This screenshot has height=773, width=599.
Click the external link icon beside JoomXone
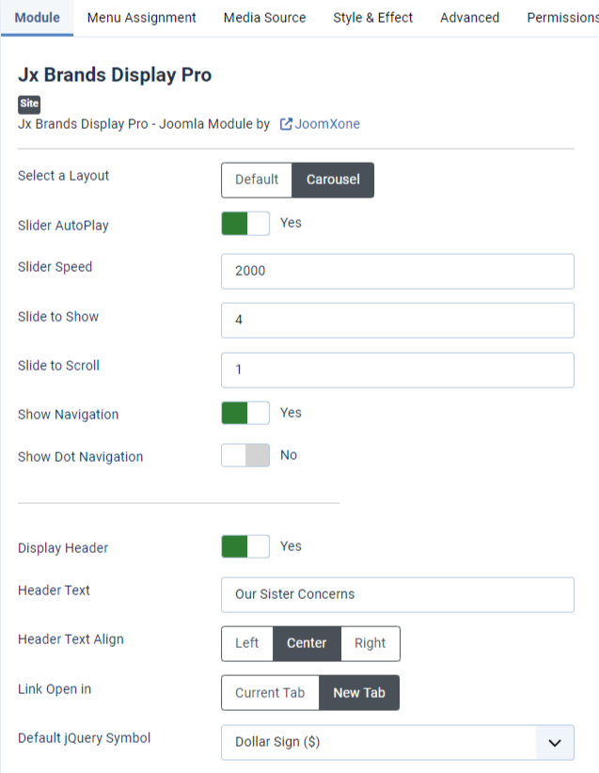286,124
